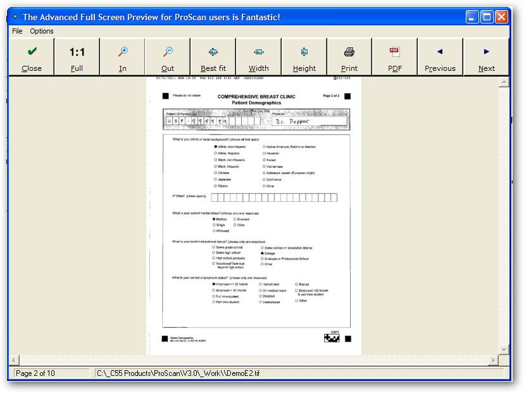Image resolution: width=524 pixels, height=393 pixels.
Task: Open the File menu
Action: click(17, 31)
